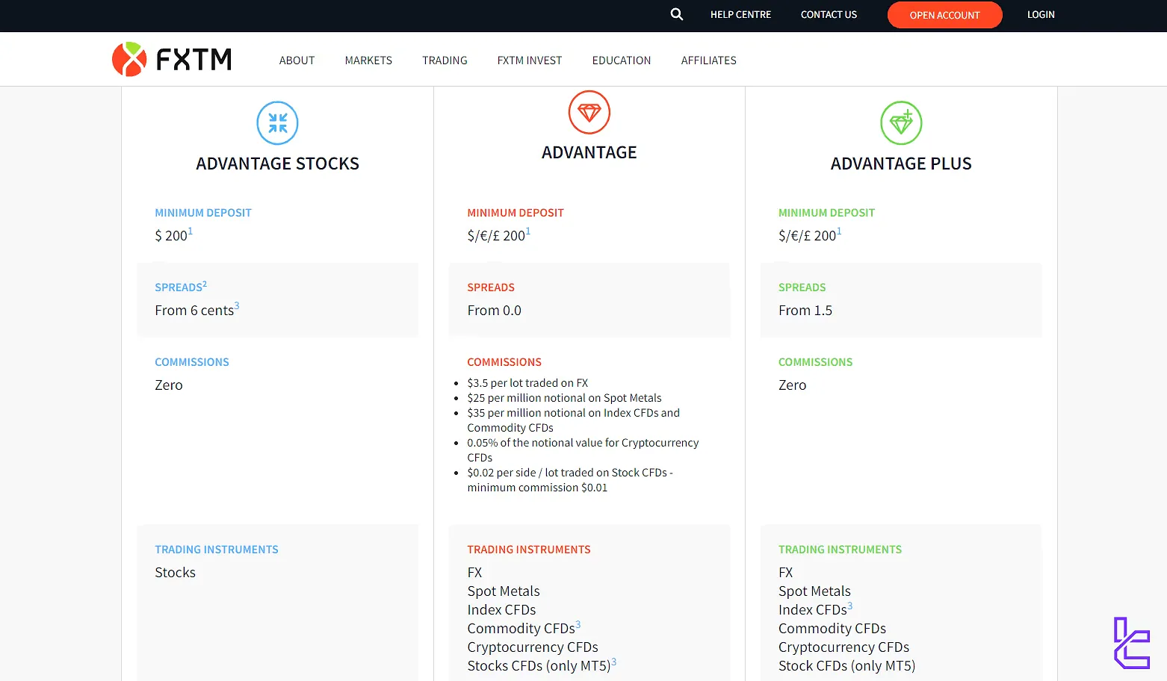Open the About menu
1167x681 pixels.
pyautogui.click(x=297, y=60)
